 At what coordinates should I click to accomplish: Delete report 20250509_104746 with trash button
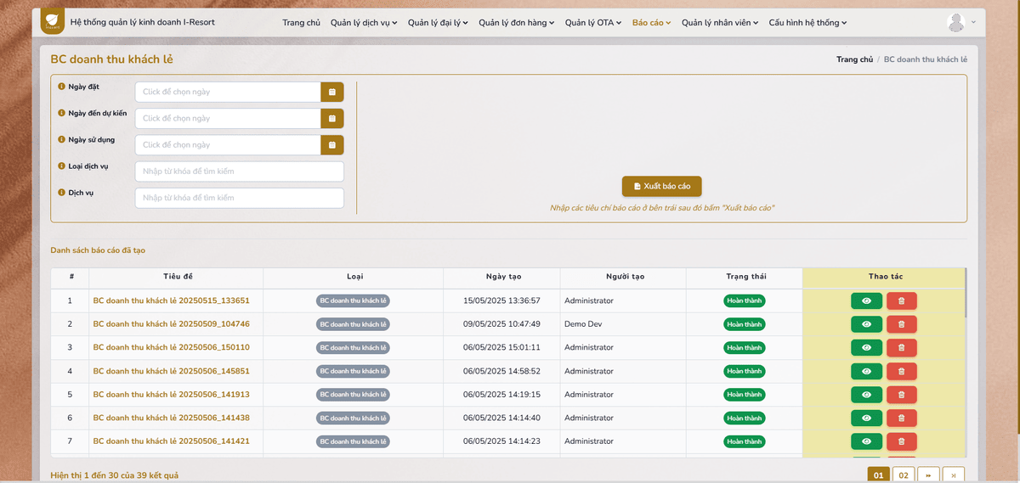(x=902, y=324)
